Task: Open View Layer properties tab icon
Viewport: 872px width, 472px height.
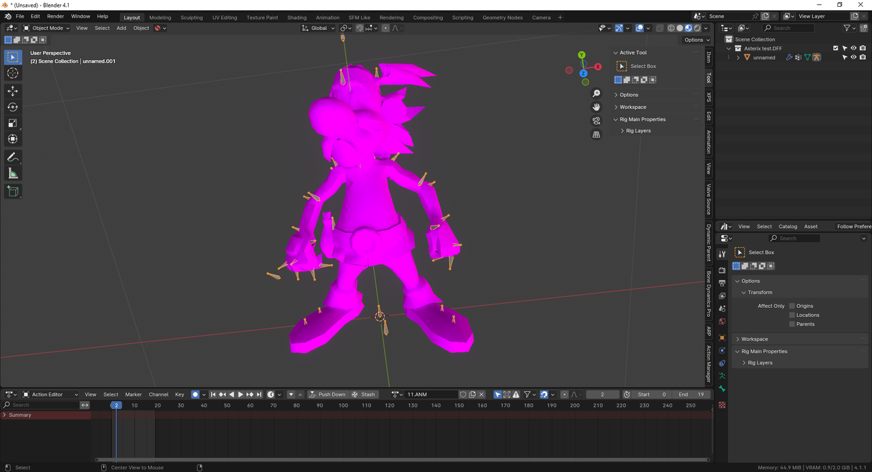Action: 722,296
